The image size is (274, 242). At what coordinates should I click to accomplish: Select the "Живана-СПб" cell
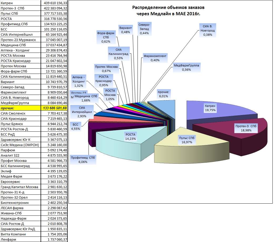(21, 213)
